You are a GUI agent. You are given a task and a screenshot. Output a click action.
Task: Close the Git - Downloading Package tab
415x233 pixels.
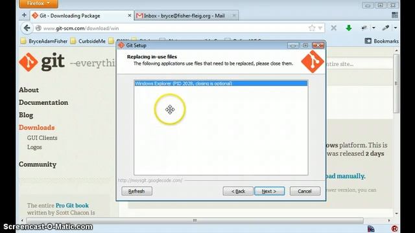click(130, 16)
